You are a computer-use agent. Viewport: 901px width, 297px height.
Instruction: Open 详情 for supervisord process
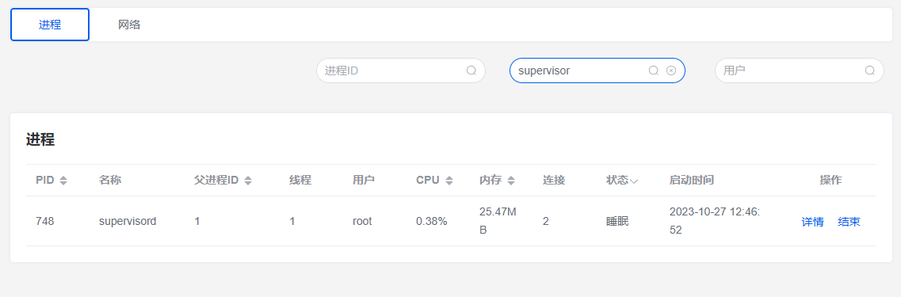tap(812, 222)
